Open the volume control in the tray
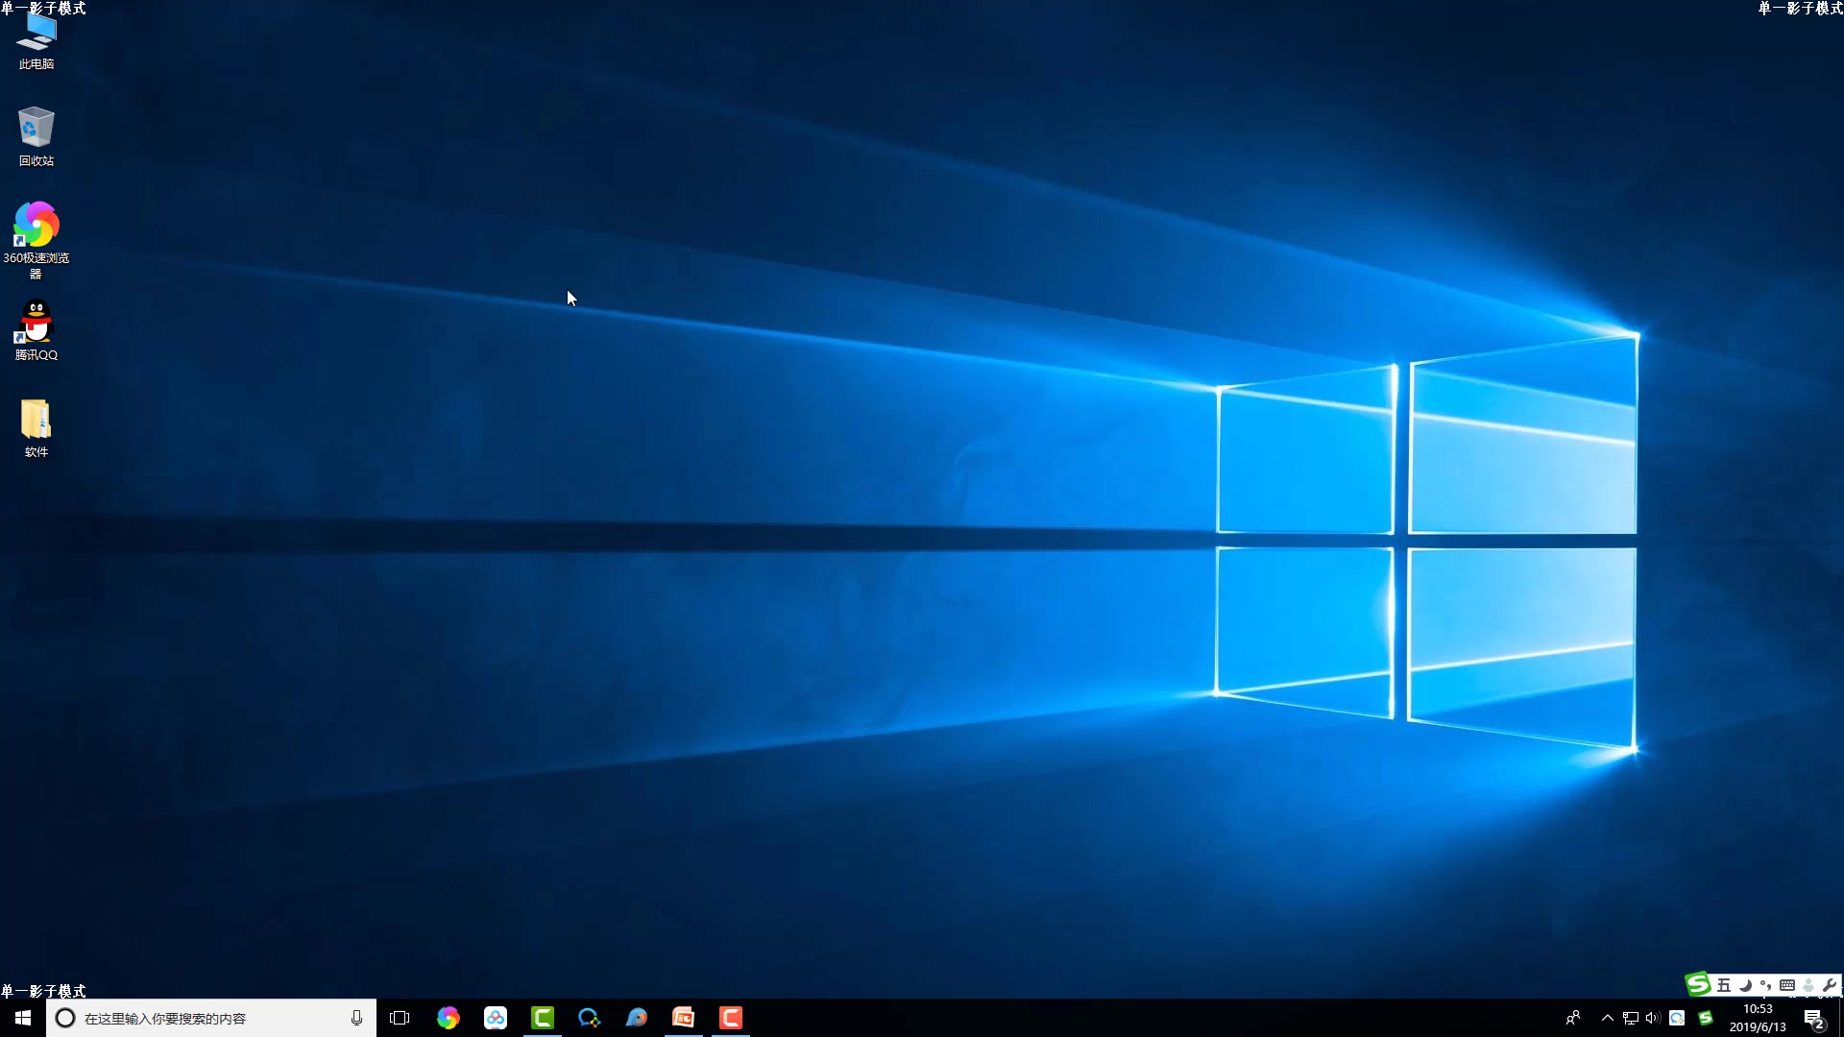 [x=1653, y=1018]
